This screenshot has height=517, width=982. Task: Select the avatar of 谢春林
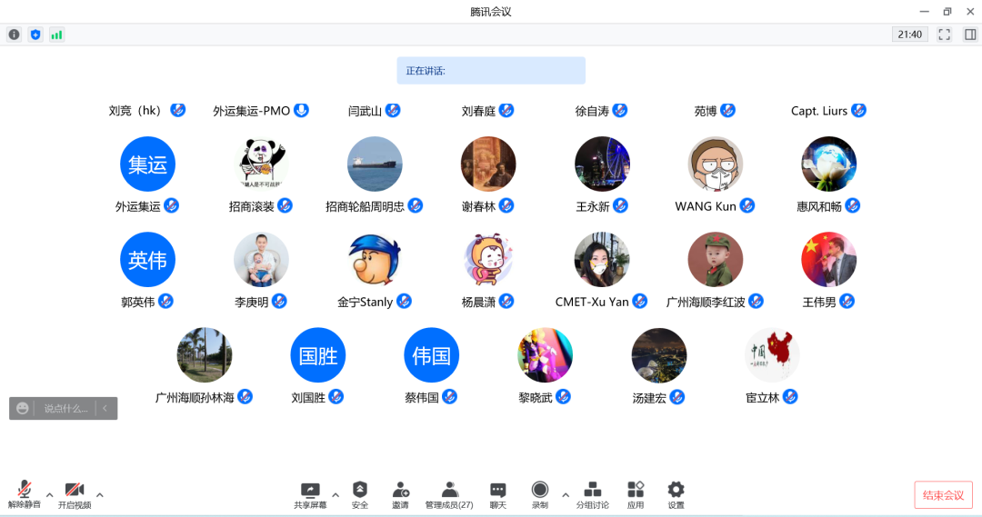(x=488, y=164)
